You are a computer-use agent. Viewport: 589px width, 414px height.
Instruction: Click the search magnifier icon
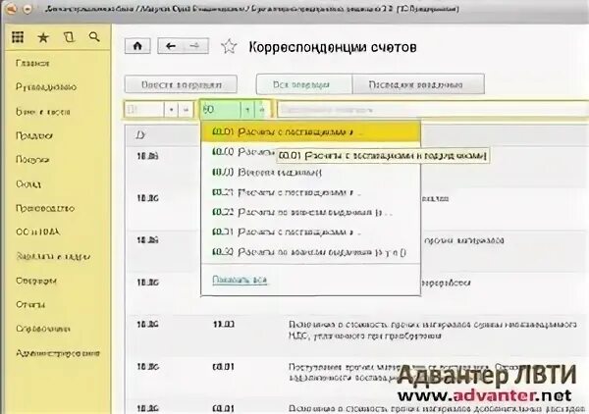click(x=94, y=36)
